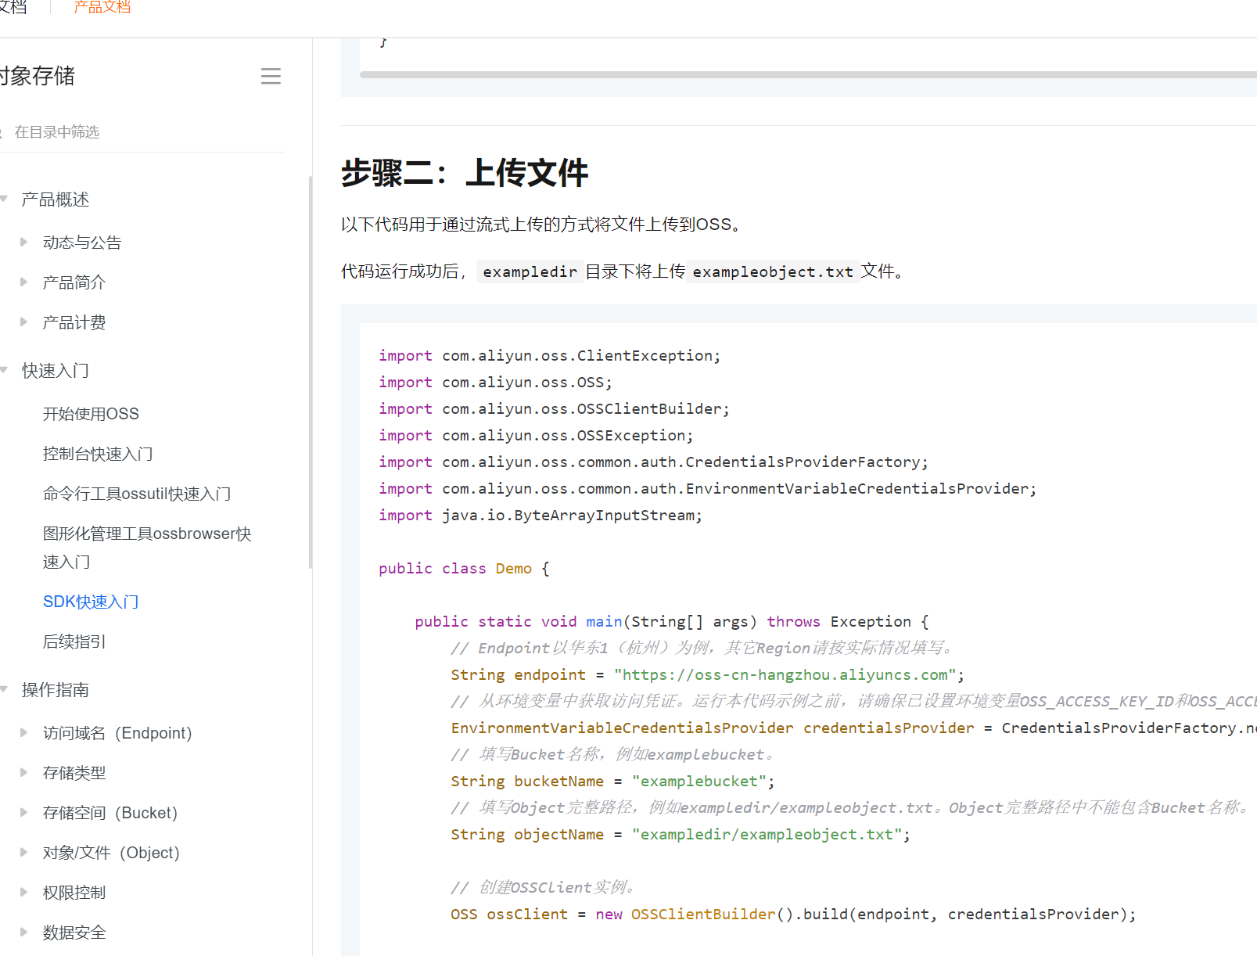Expand the 产品计费 tree item
Screen dimensions: 1257x956
click(x=23, y=322)
